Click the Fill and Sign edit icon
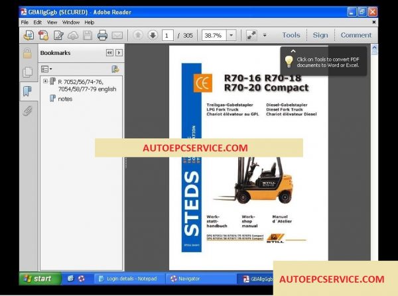398x296 pixels. [58, 35]
